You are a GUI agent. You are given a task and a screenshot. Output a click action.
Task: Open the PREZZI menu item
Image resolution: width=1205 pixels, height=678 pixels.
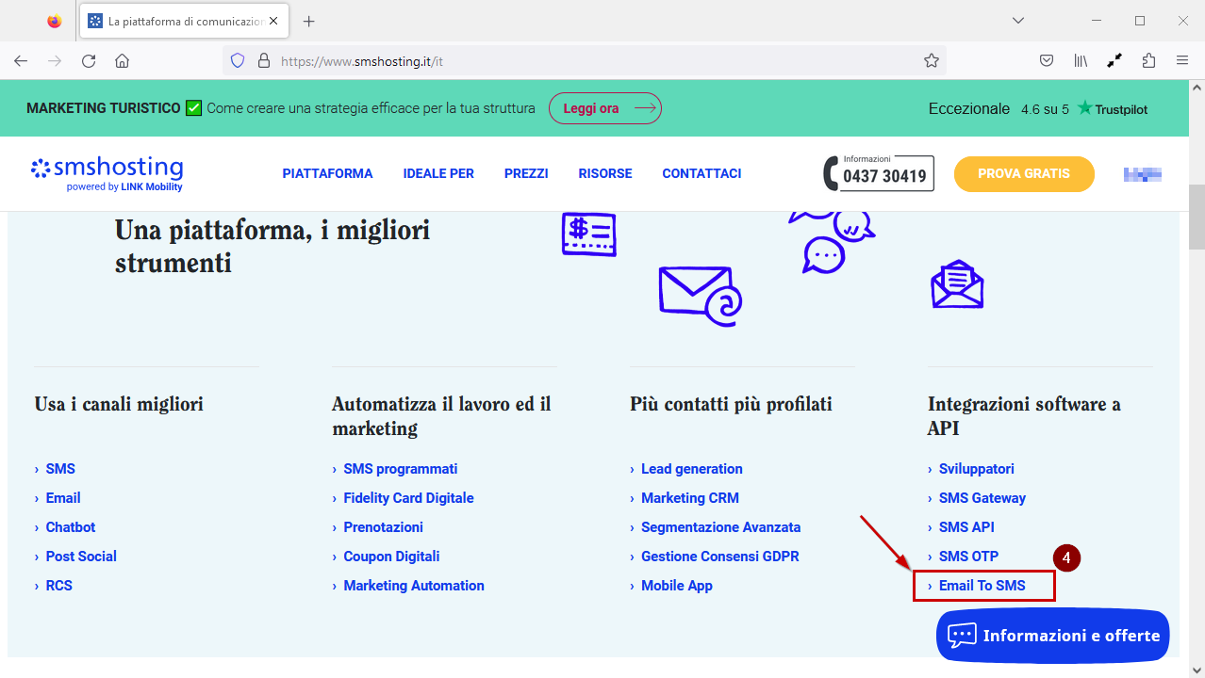tap(526, 173)
